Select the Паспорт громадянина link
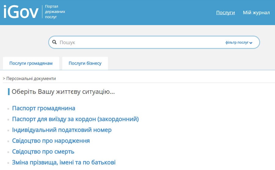This screenshot has width=275, height=170. (x=43, y=108)
